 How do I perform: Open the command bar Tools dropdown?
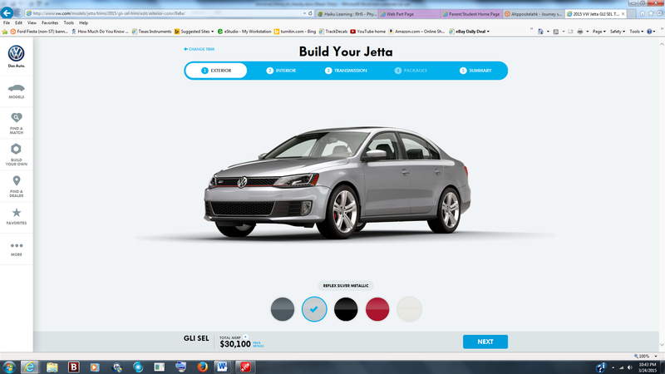click(636, 32)
